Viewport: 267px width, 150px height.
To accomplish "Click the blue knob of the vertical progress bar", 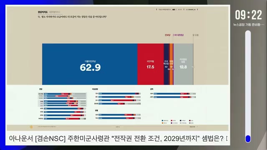I will (248, 139).
